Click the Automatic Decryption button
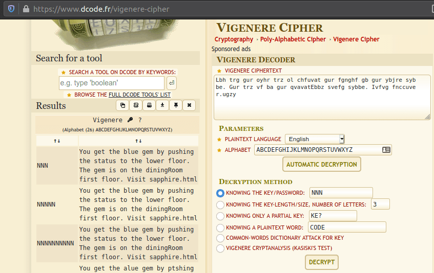434x273 pixels. click(x=322, y=164)
